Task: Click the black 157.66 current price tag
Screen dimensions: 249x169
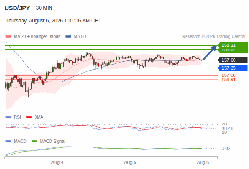Action: [233, 60]
